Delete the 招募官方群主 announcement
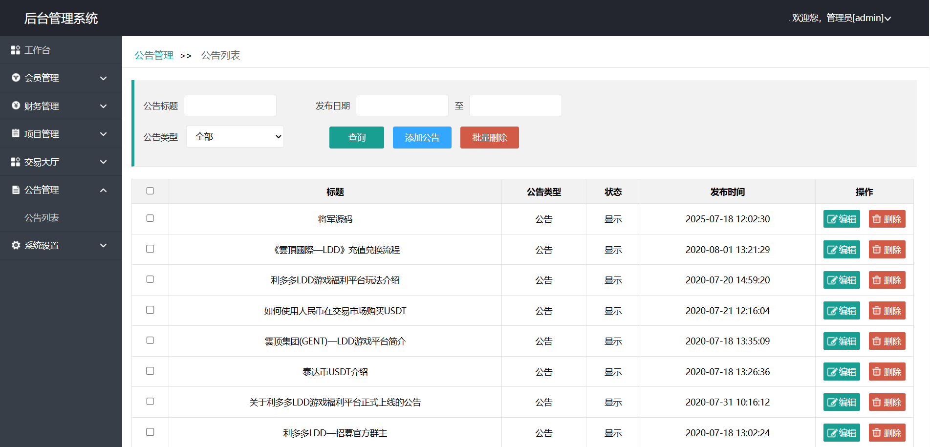Image resolution: width=930 pixels, height=447 pixels. [887, 433]
